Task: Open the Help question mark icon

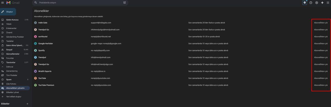Action: 311,2
